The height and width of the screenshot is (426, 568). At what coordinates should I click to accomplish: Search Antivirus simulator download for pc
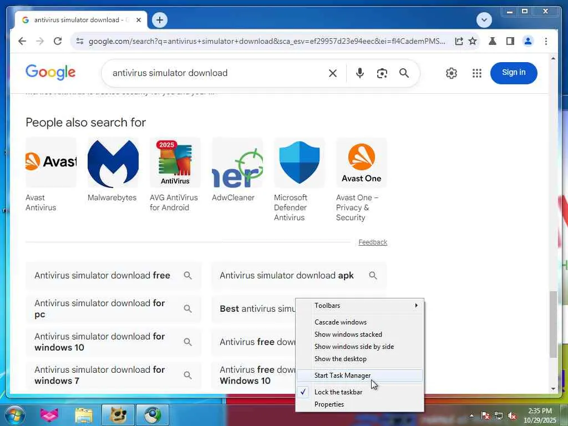coord(113,308)
